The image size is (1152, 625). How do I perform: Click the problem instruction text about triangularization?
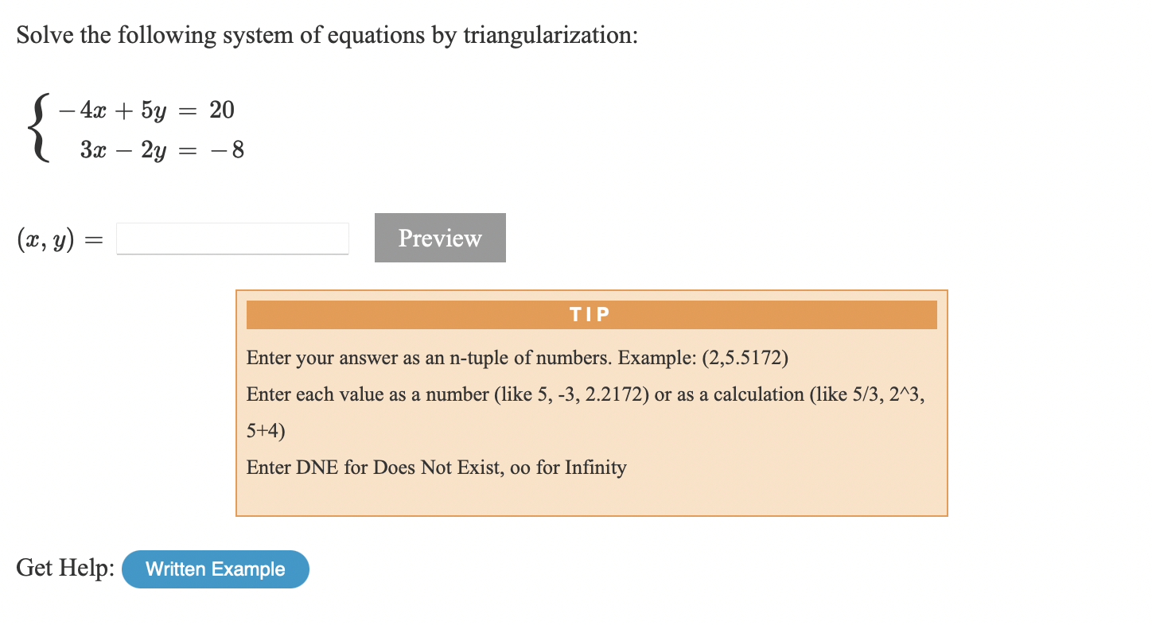326,34
